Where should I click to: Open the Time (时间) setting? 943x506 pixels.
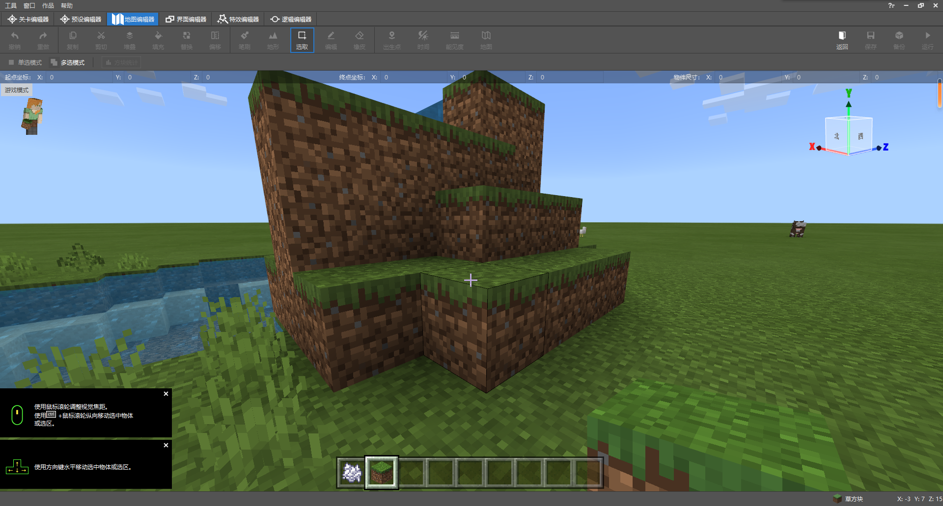[423, 40]
